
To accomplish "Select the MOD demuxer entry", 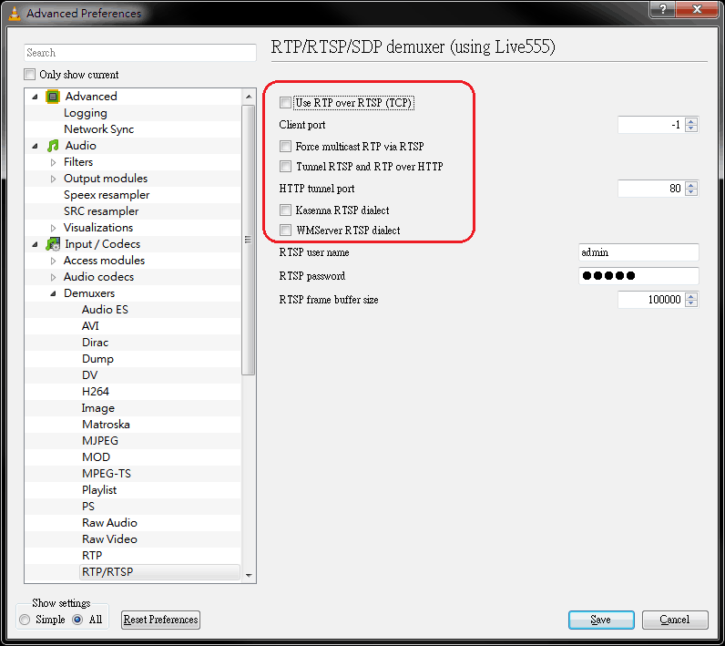I will (x=97, y=456).
